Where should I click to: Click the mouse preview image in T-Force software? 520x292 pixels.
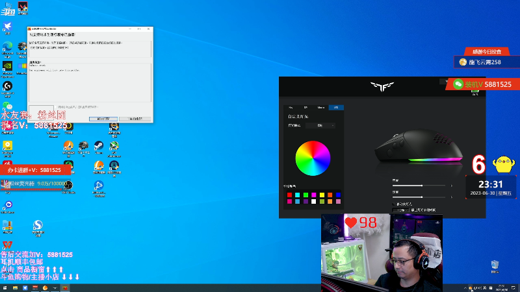click(419, 146)
